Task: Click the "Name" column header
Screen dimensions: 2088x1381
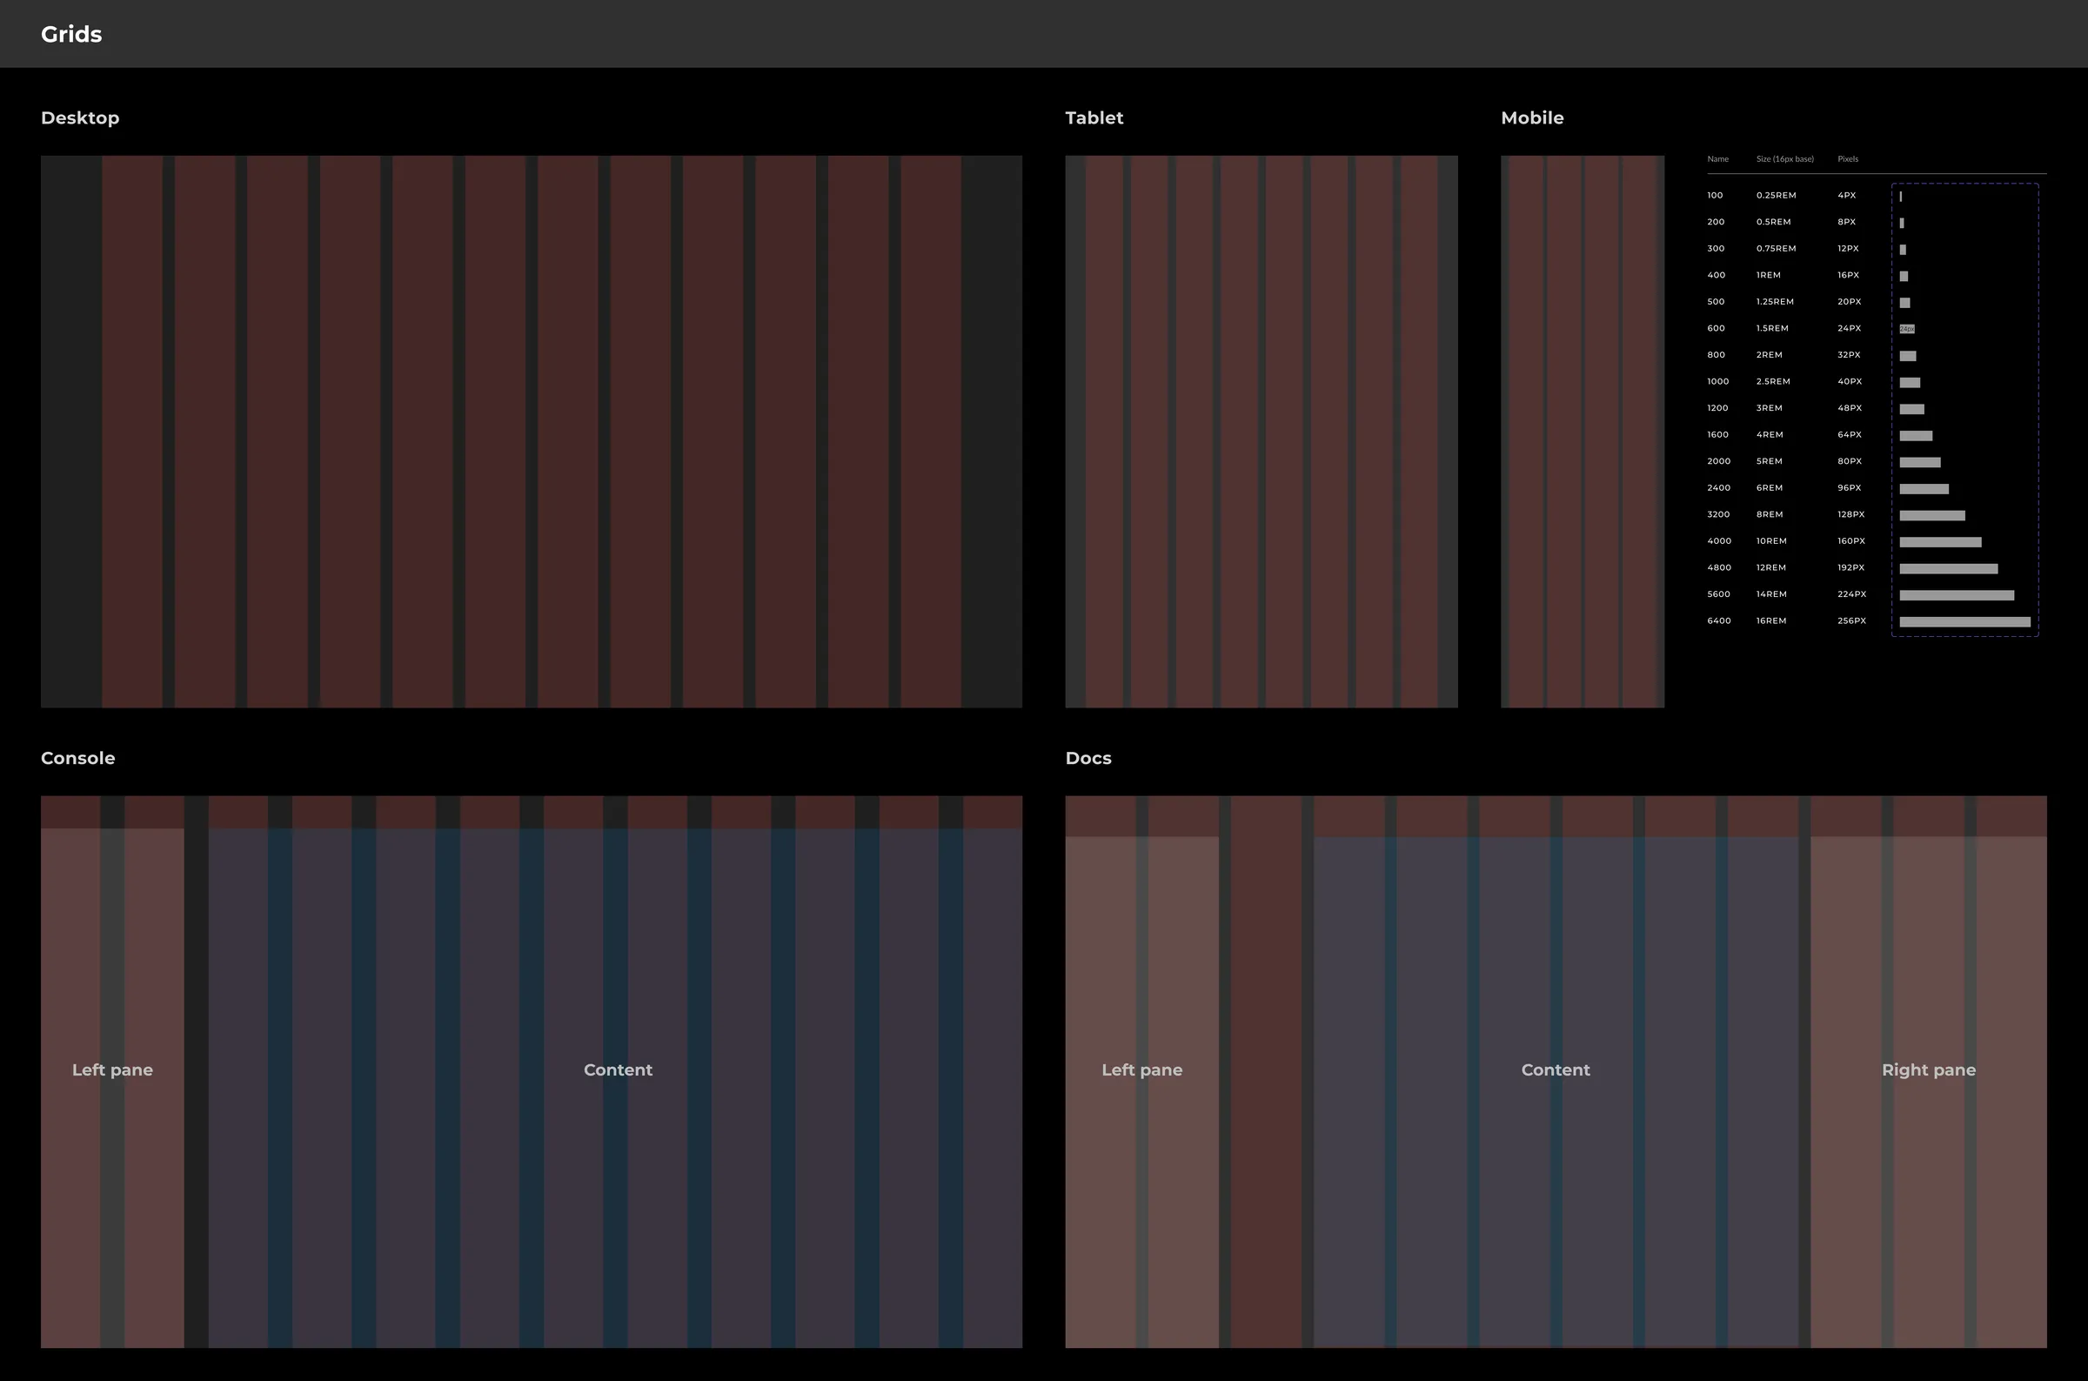Action: pyautogui.click(x=1717, y=159)
